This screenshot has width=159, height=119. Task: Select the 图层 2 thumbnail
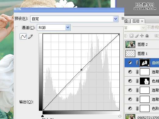pyautogui.click(x=130, y=45)
